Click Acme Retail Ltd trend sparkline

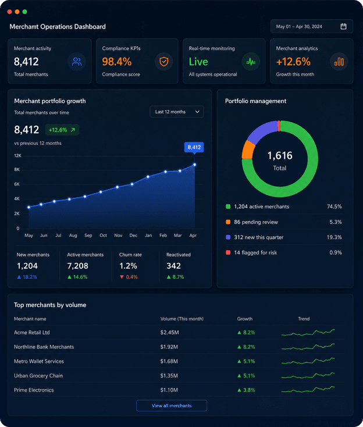click(308, 333)
